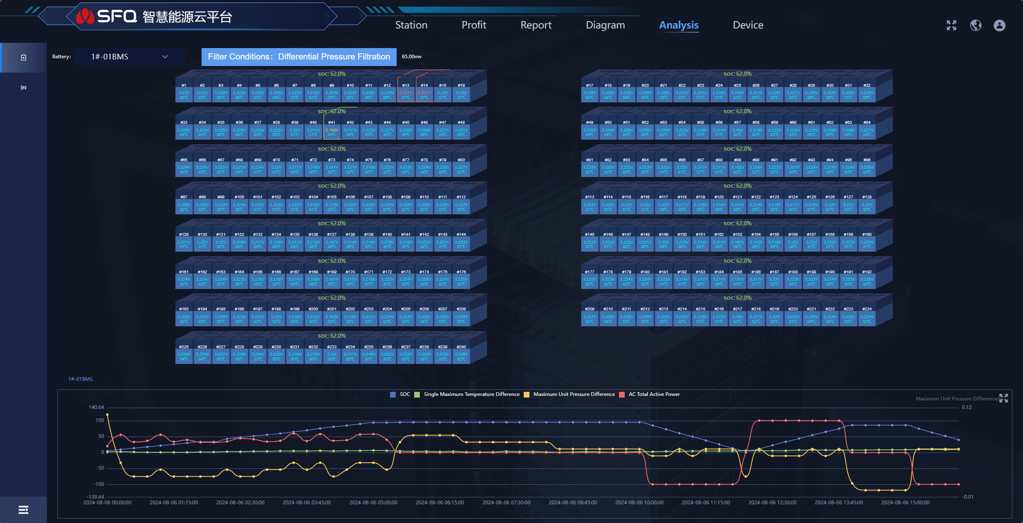Toggle Single Maximum Temperature Difference legend
1023x523 pixels.
click(467, 393)
